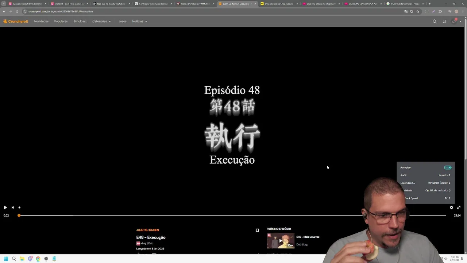Toggle the Autoplay switch
This screenshot has height=263, width=467.
(x=448, y=168)
